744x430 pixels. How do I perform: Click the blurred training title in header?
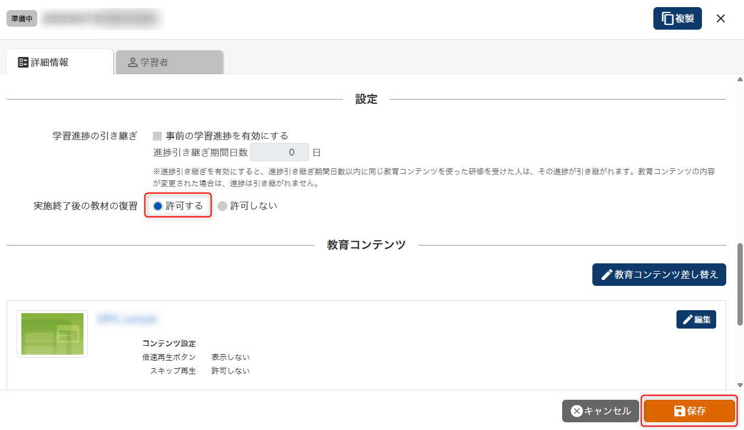[102, 18]
